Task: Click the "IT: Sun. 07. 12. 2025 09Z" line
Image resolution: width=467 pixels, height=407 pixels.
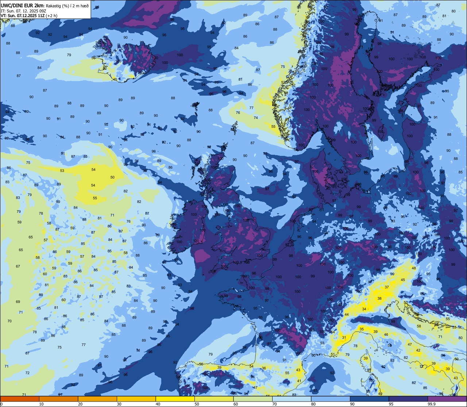Action: [23, 11]
